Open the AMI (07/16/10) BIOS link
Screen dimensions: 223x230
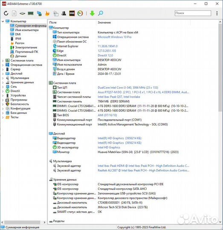[x=107, y=115]
